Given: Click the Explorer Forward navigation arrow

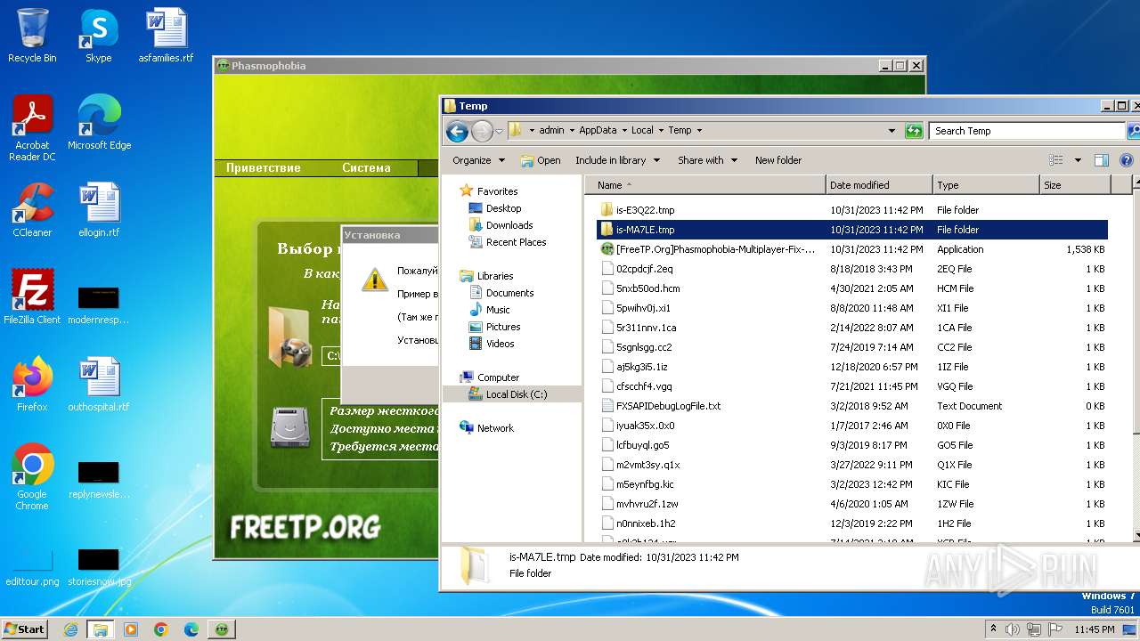Looking at the screenshot, I should coord(482,131).
